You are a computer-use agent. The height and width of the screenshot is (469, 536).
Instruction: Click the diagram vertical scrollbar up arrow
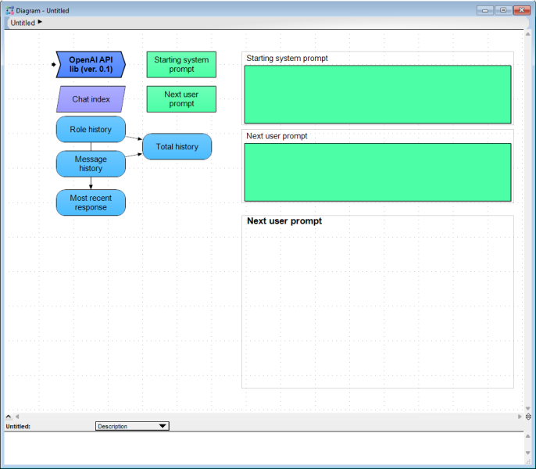[528, 34]
